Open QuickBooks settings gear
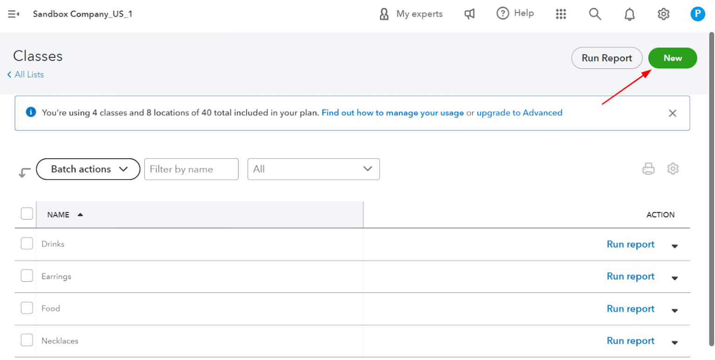 tap(663, 14)
